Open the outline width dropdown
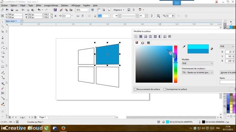 (109, 16)
